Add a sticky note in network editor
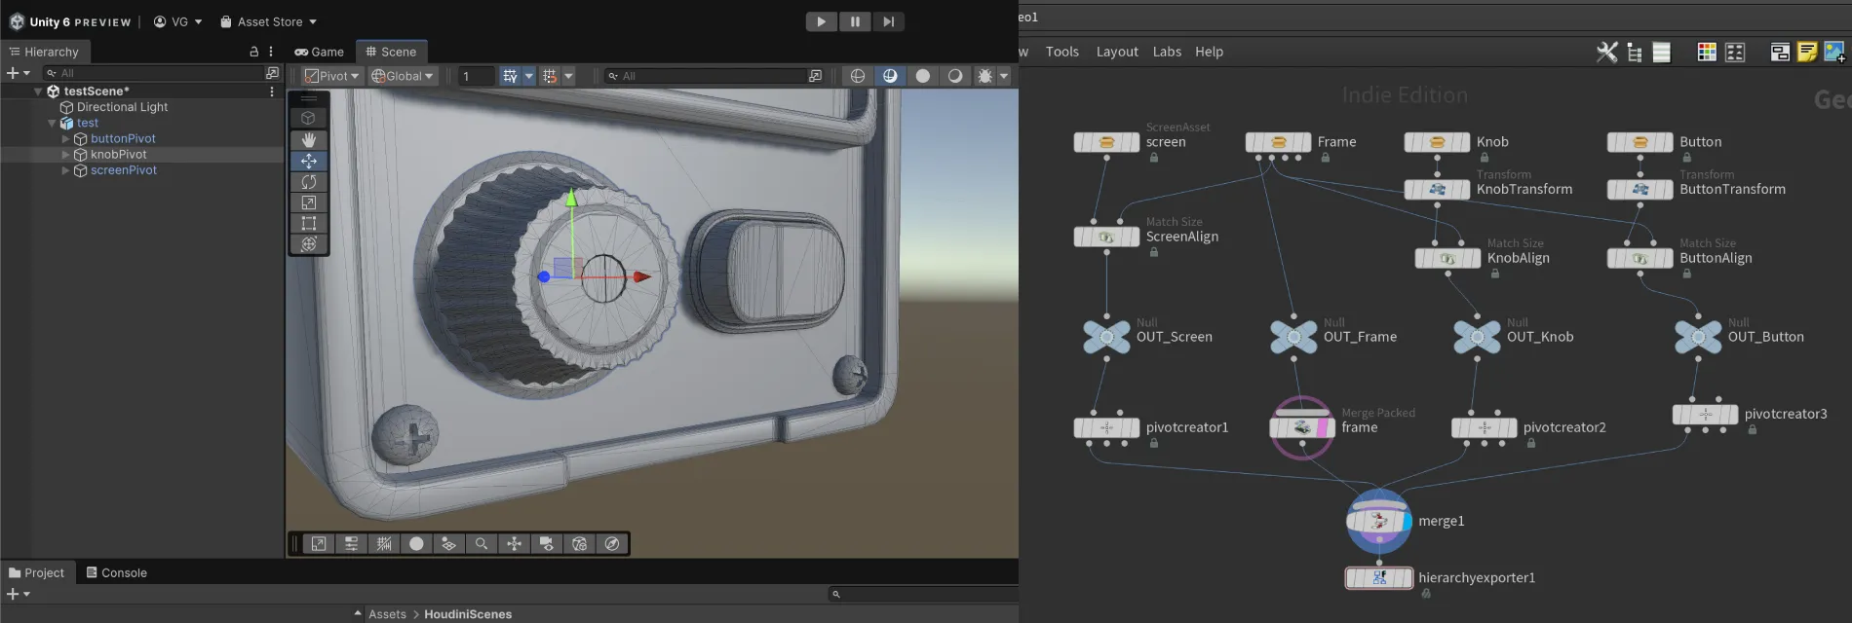The image size is (1852, 623). (x=1806, y=53)
